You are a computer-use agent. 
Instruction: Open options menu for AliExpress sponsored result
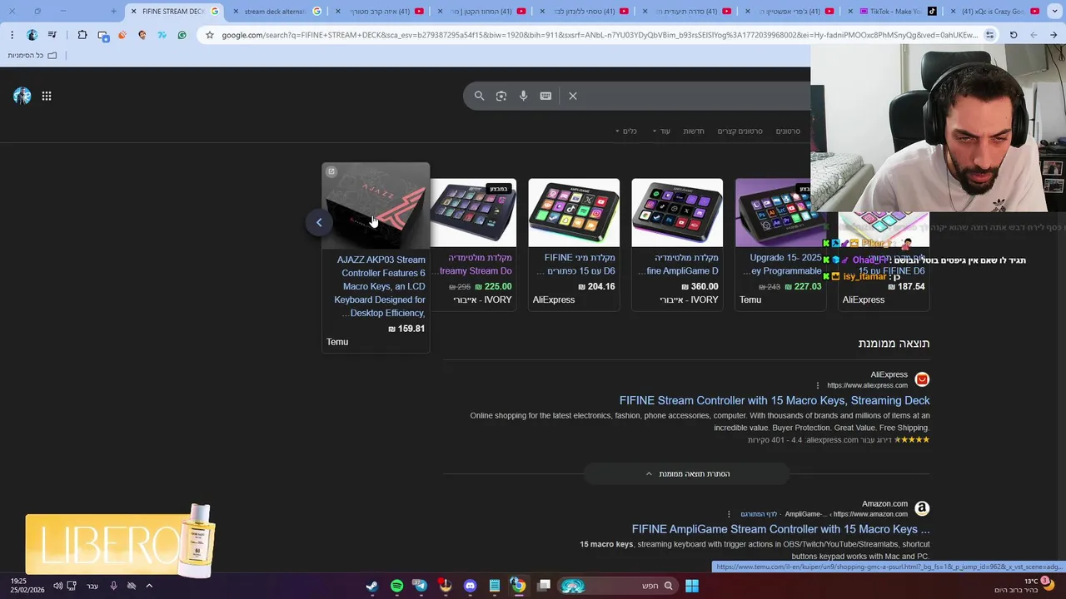click(818, 385)
